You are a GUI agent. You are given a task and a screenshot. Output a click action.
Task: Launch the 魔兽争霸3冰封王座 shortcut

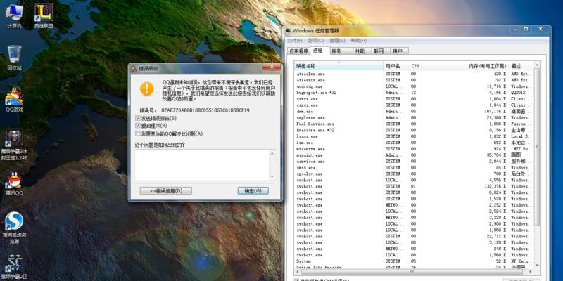tap(14, 144)
